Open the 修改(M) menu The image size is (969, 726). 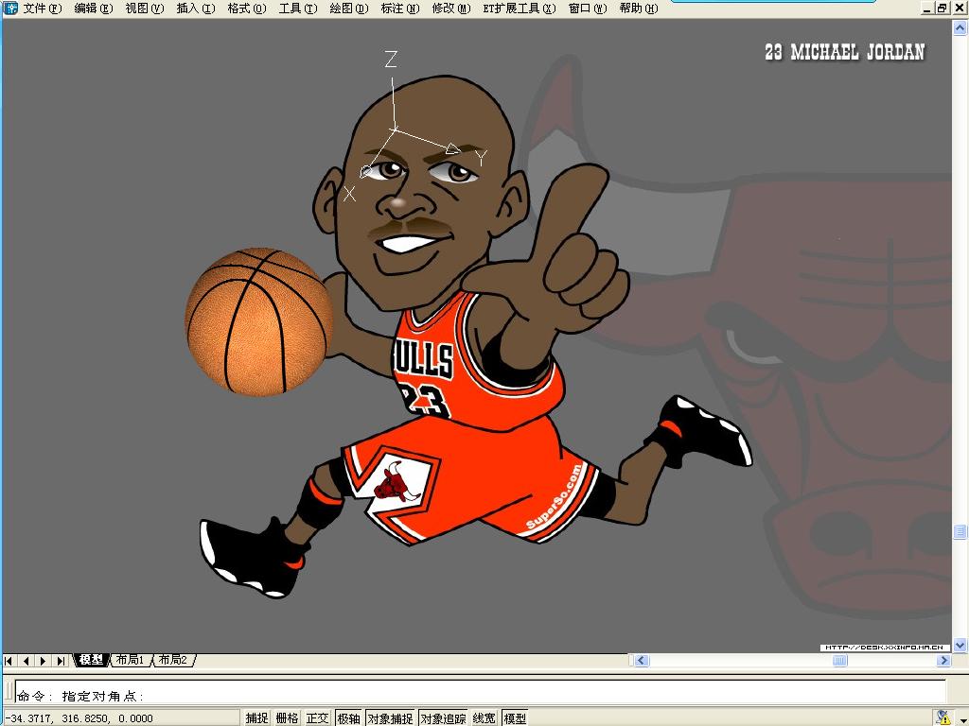pos(451,8)
